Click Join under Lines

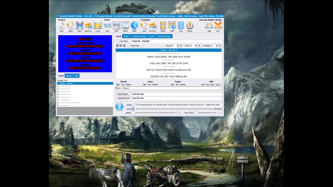coord(150,85)
